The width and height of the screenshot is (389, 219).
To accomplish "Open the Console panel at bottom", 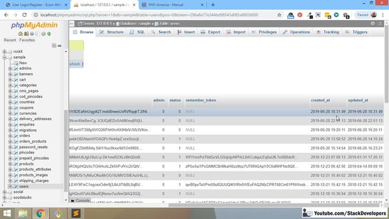I will [x=80, y=200].
